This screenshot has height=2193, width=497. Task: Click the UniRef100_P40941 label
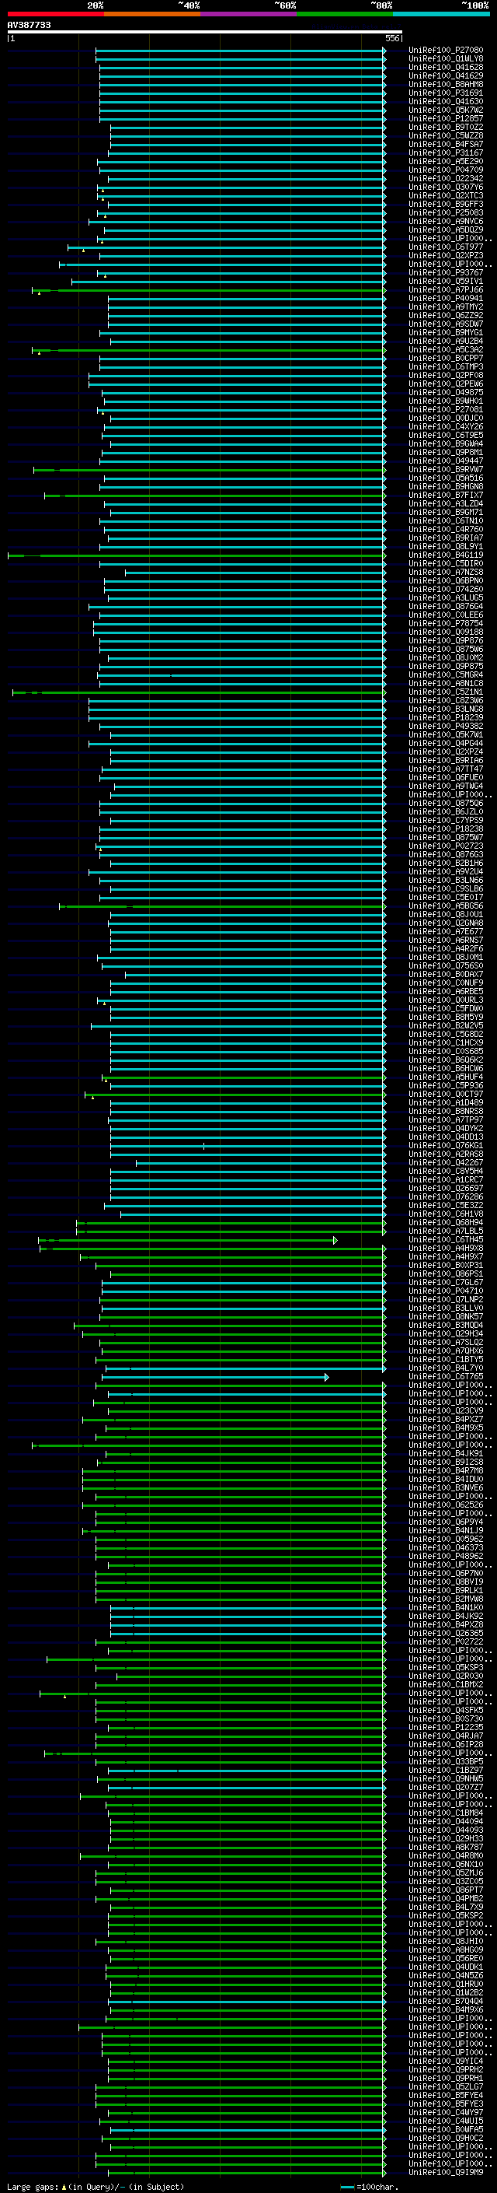tap(446, 298)
